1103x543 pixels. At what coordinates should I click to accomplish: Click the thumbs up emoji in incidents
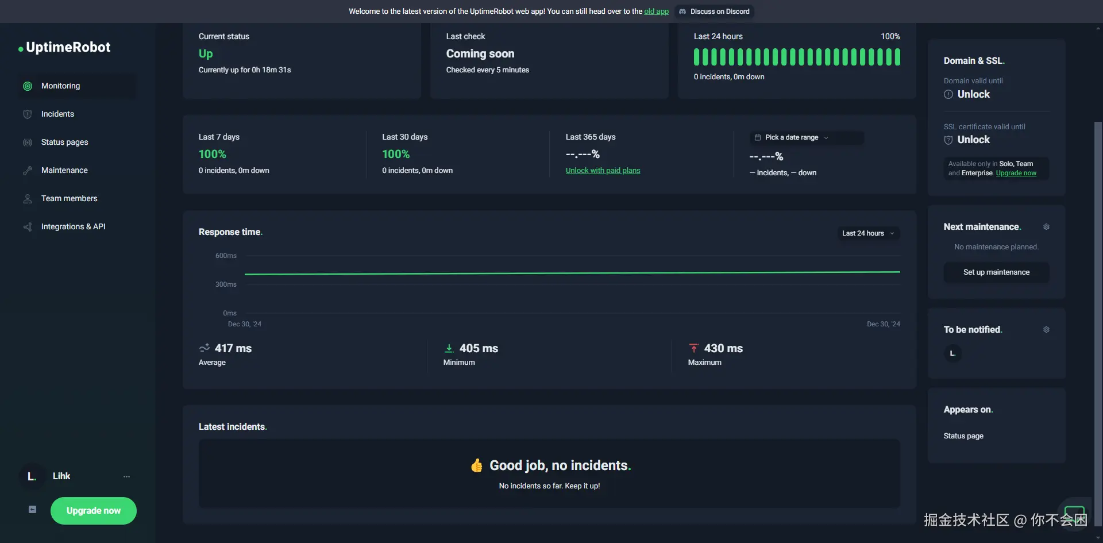tap(477, 465)
